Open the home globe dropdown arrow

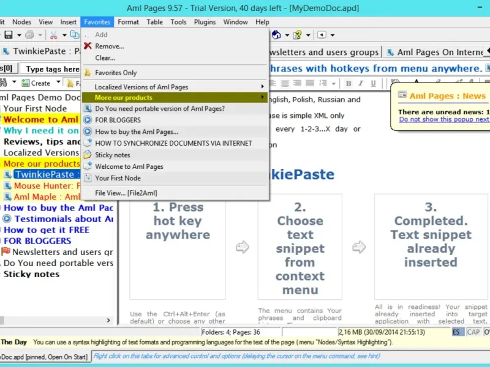[x=287, y=35]
